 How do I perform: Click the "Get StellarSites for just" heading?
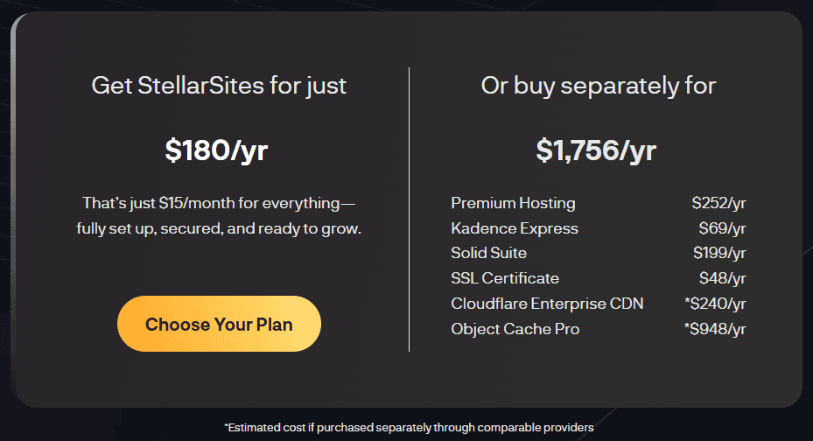click(219, 86)
